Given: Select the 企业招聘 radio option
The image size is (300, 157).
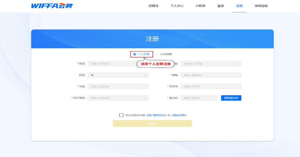Looking at the screenshot, I should pos(157,54).
